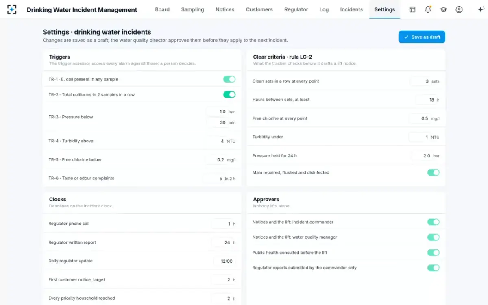The image size is (488, 305).
Task: Click Save as draft button
Action: [x=422, y=37]
